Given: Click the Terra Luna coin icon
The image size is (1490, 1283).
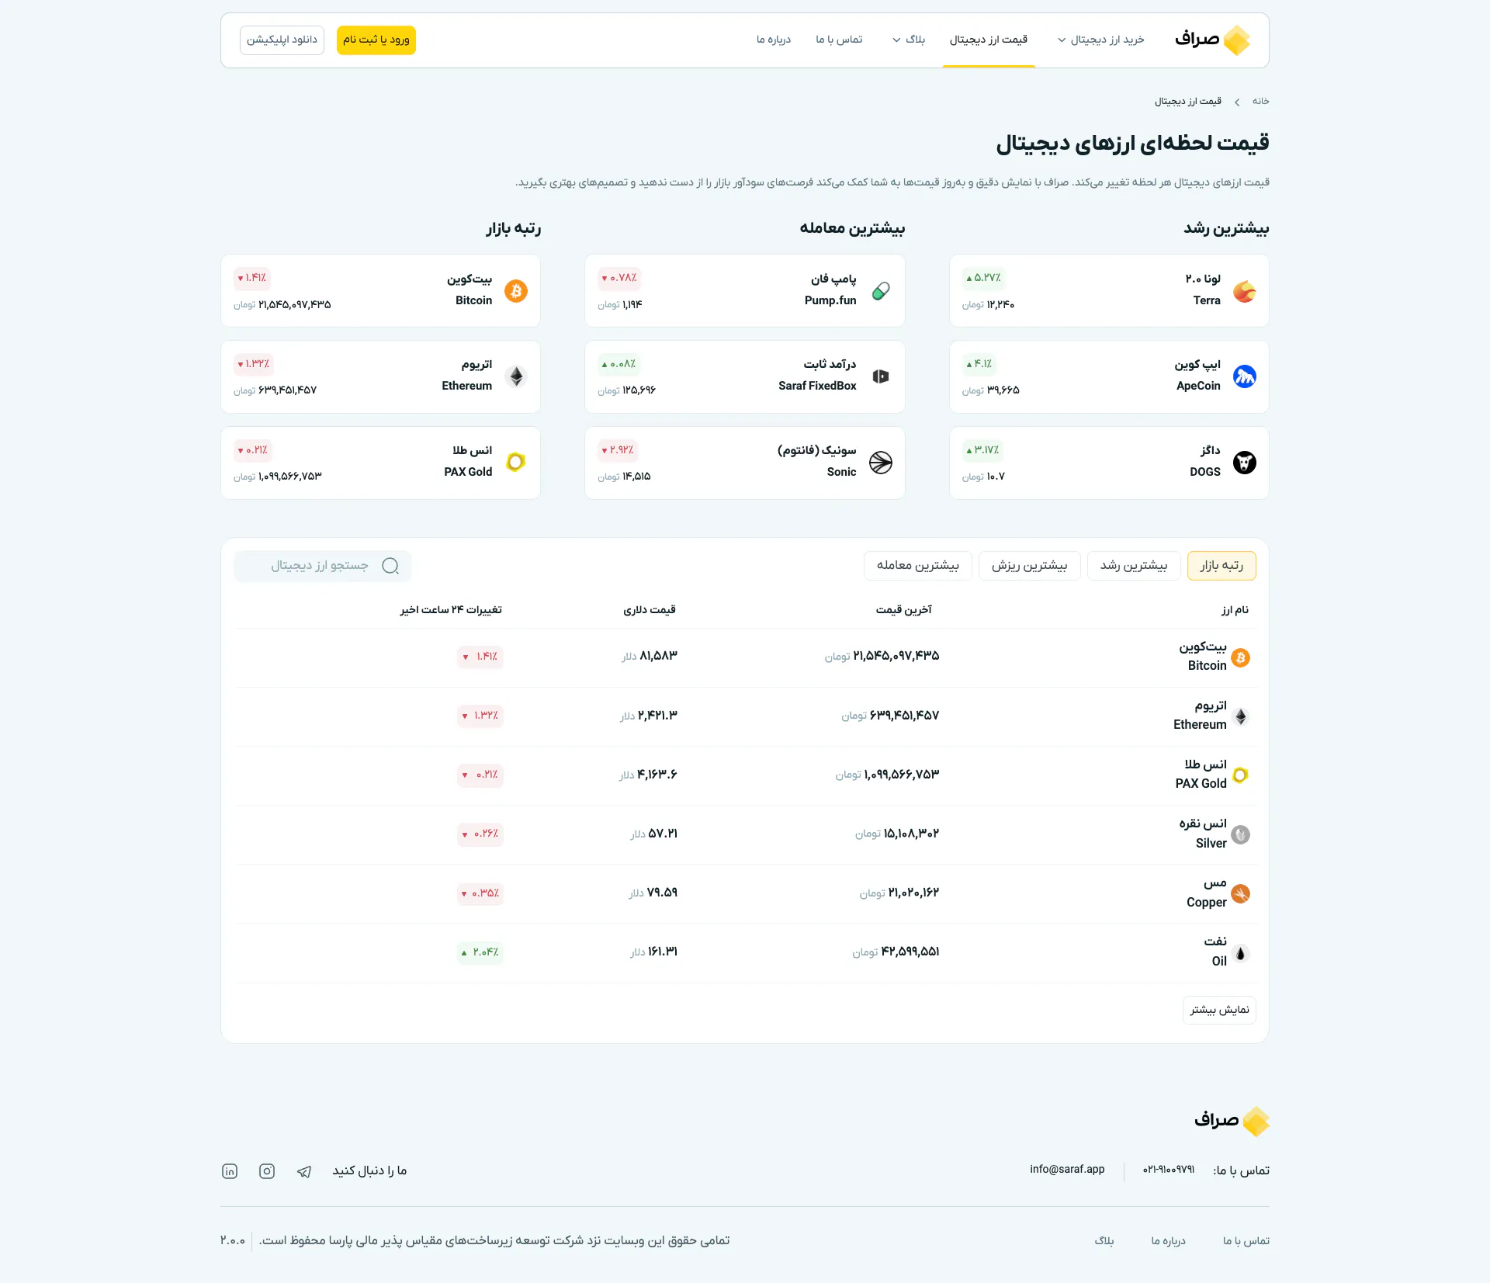Looking at the screenshot, I should point(1245,291).
